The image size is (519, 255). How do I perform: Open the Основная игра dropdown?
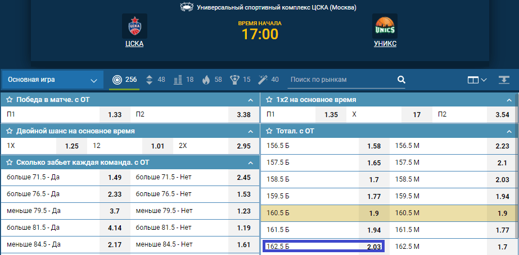coord(53,80)
